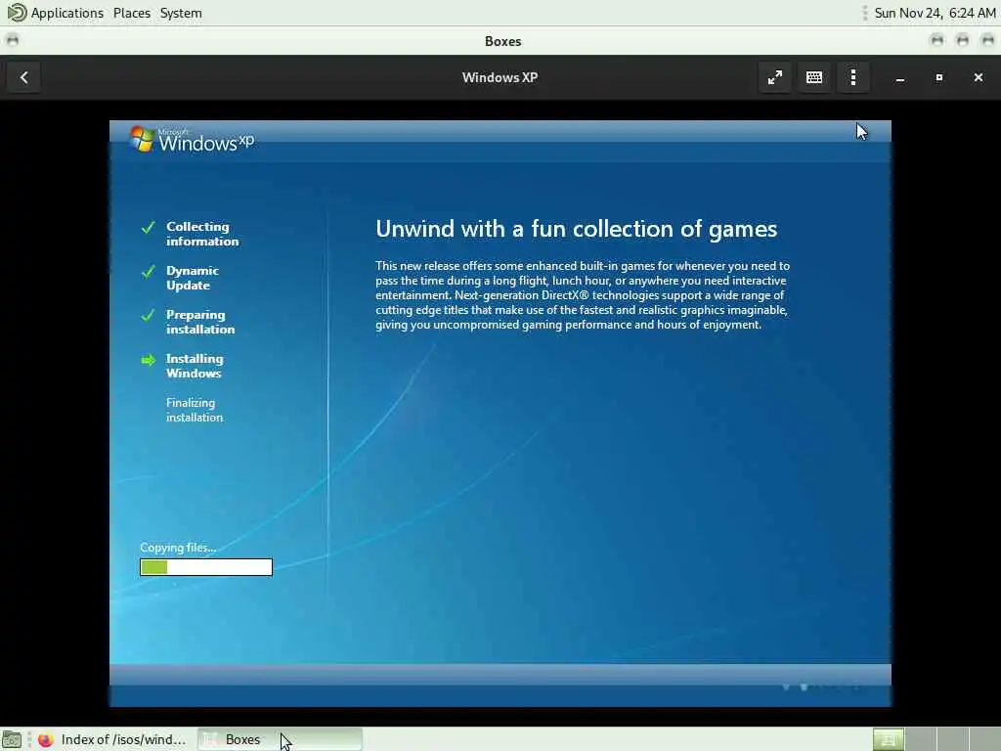Select the active green workspace switcher cell

coord(888,739)
